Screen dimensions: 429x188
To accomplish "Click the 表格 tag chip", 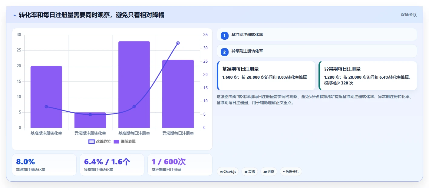I will point(250,172).
